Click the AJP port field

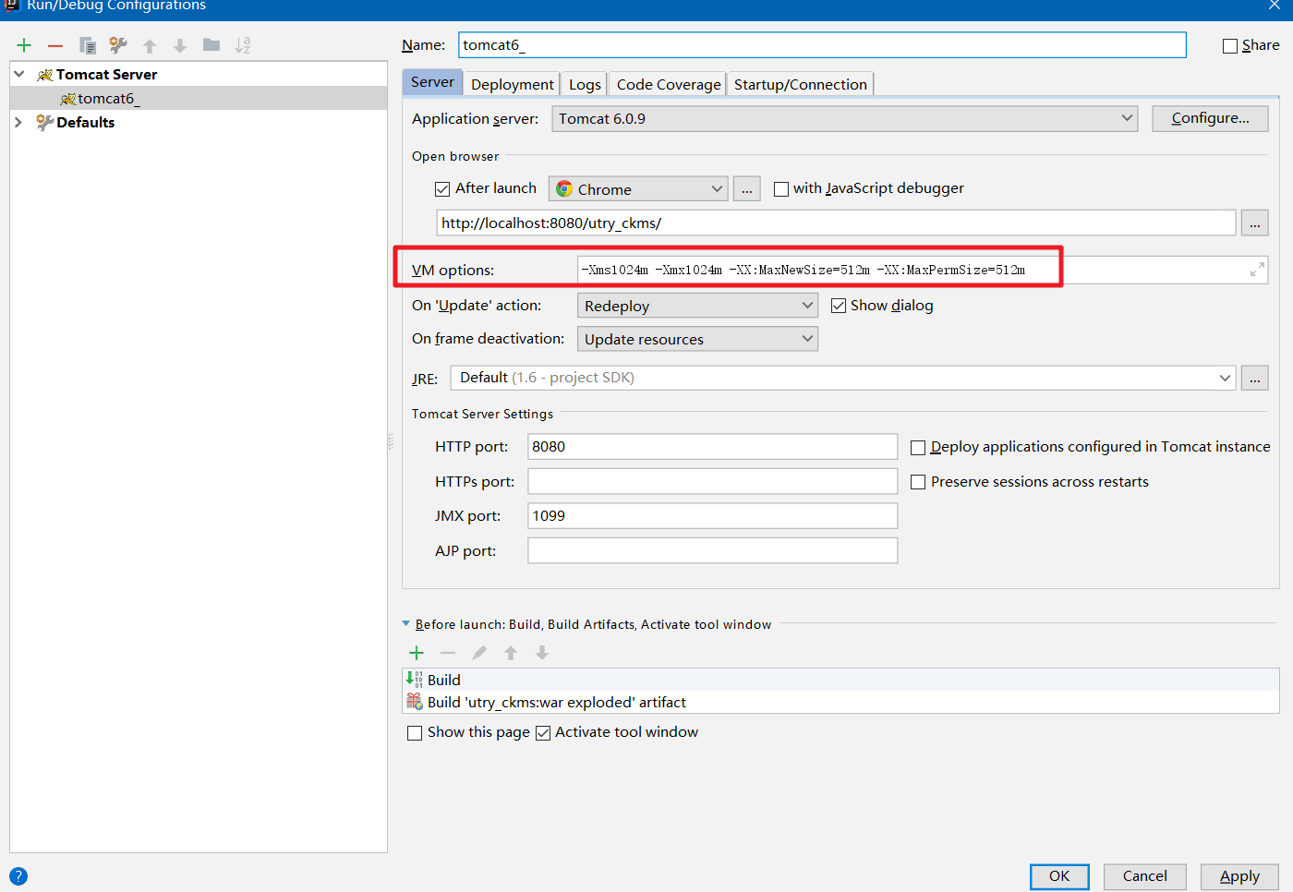(712, 550)
